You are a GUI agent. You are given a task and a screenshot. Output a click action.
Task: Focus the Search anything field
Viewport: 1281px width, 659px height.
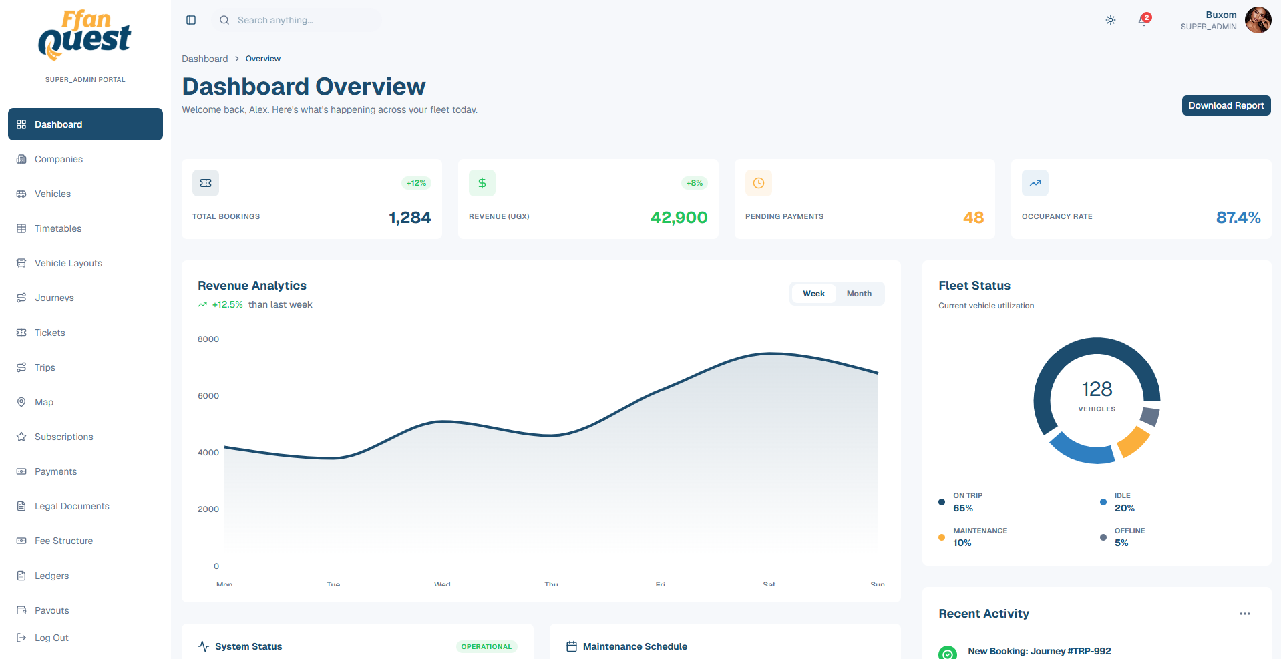[x=297, y=20]
